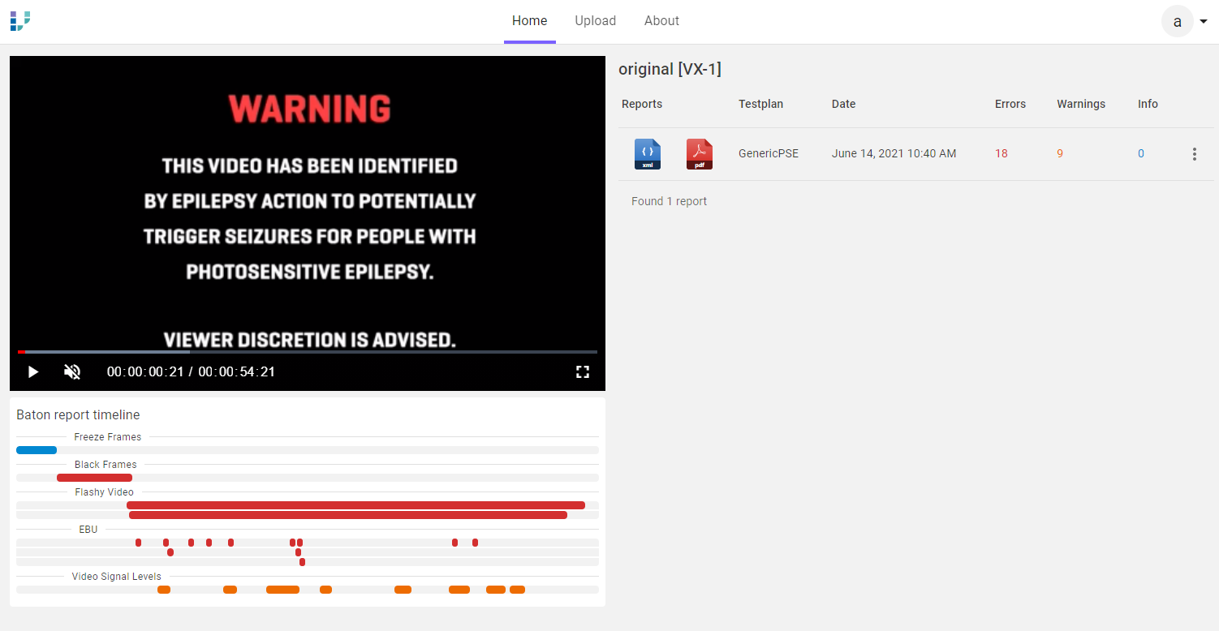Click the Warnings count 9
1219x631 pixels.
(1060, 153)
